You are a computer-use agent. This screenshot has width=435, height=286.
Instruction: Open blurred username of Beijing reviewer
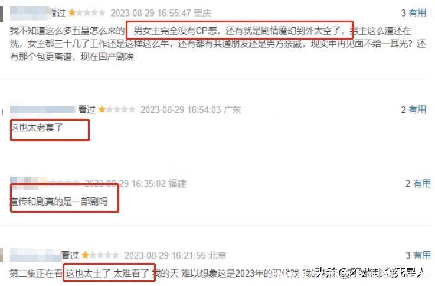[x=35, y=255]
